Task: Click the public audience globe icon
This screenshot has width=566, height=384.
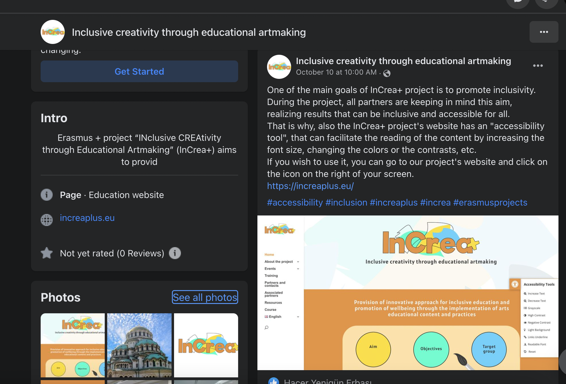Action: [387, 73]
